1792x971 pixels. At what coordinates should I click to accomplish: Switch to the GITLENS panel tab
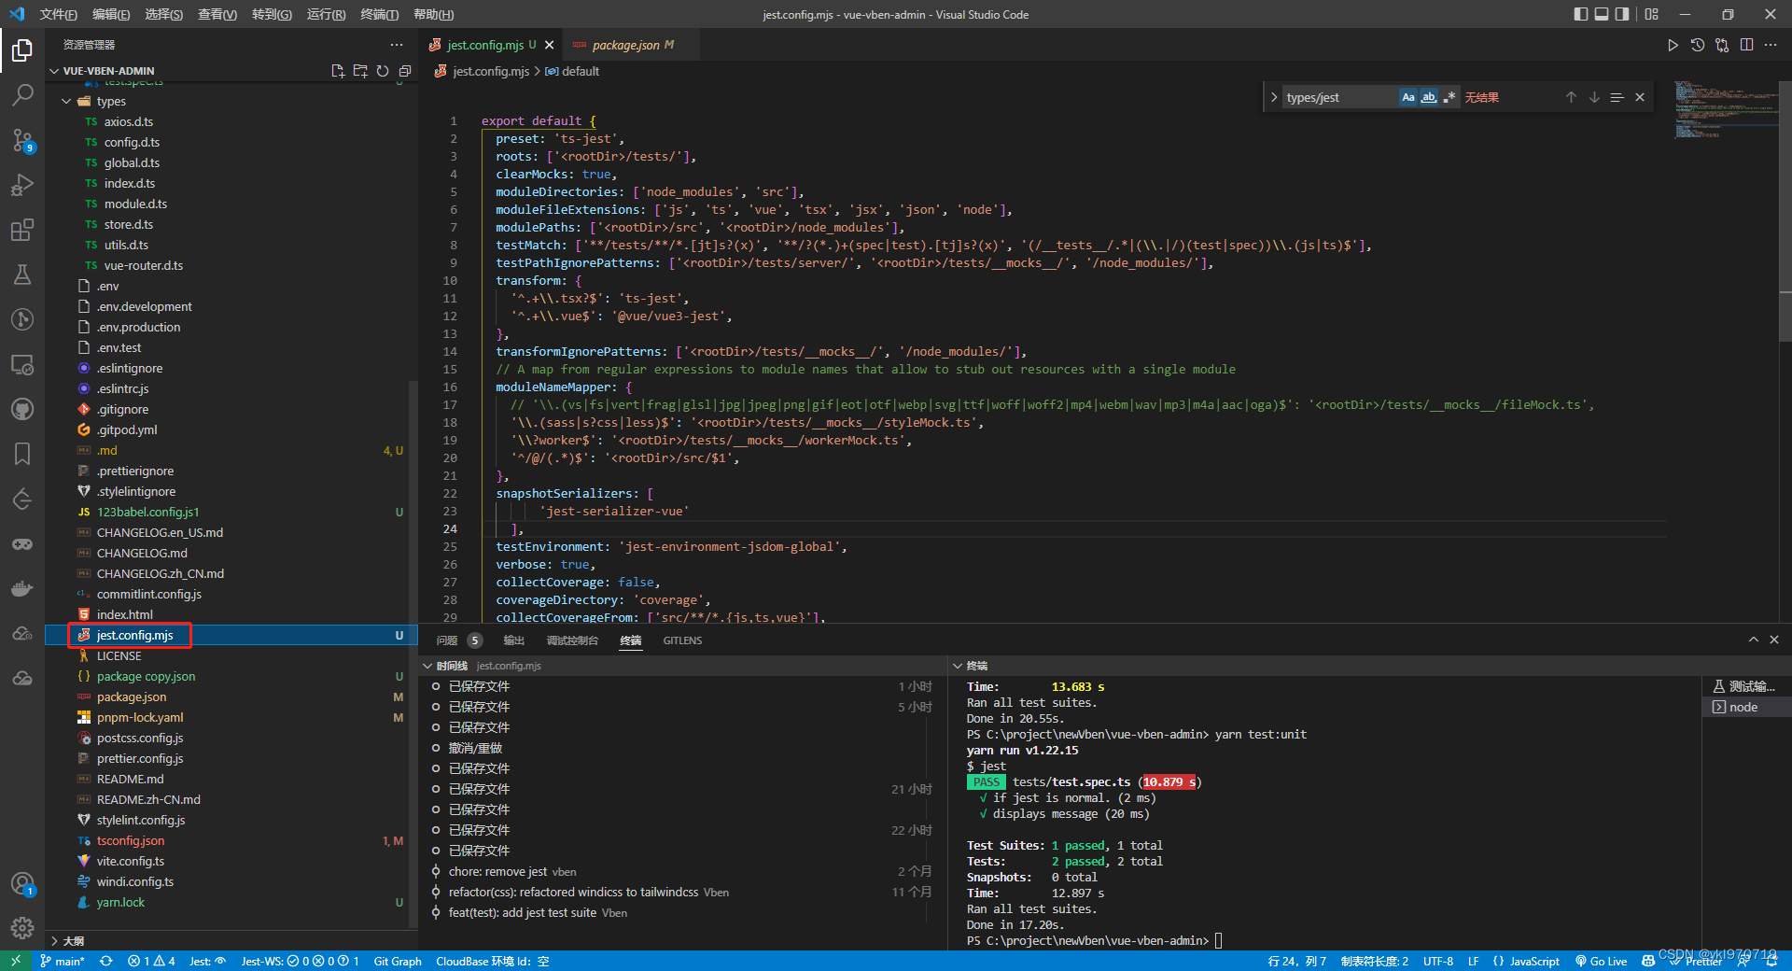(682, 640)
